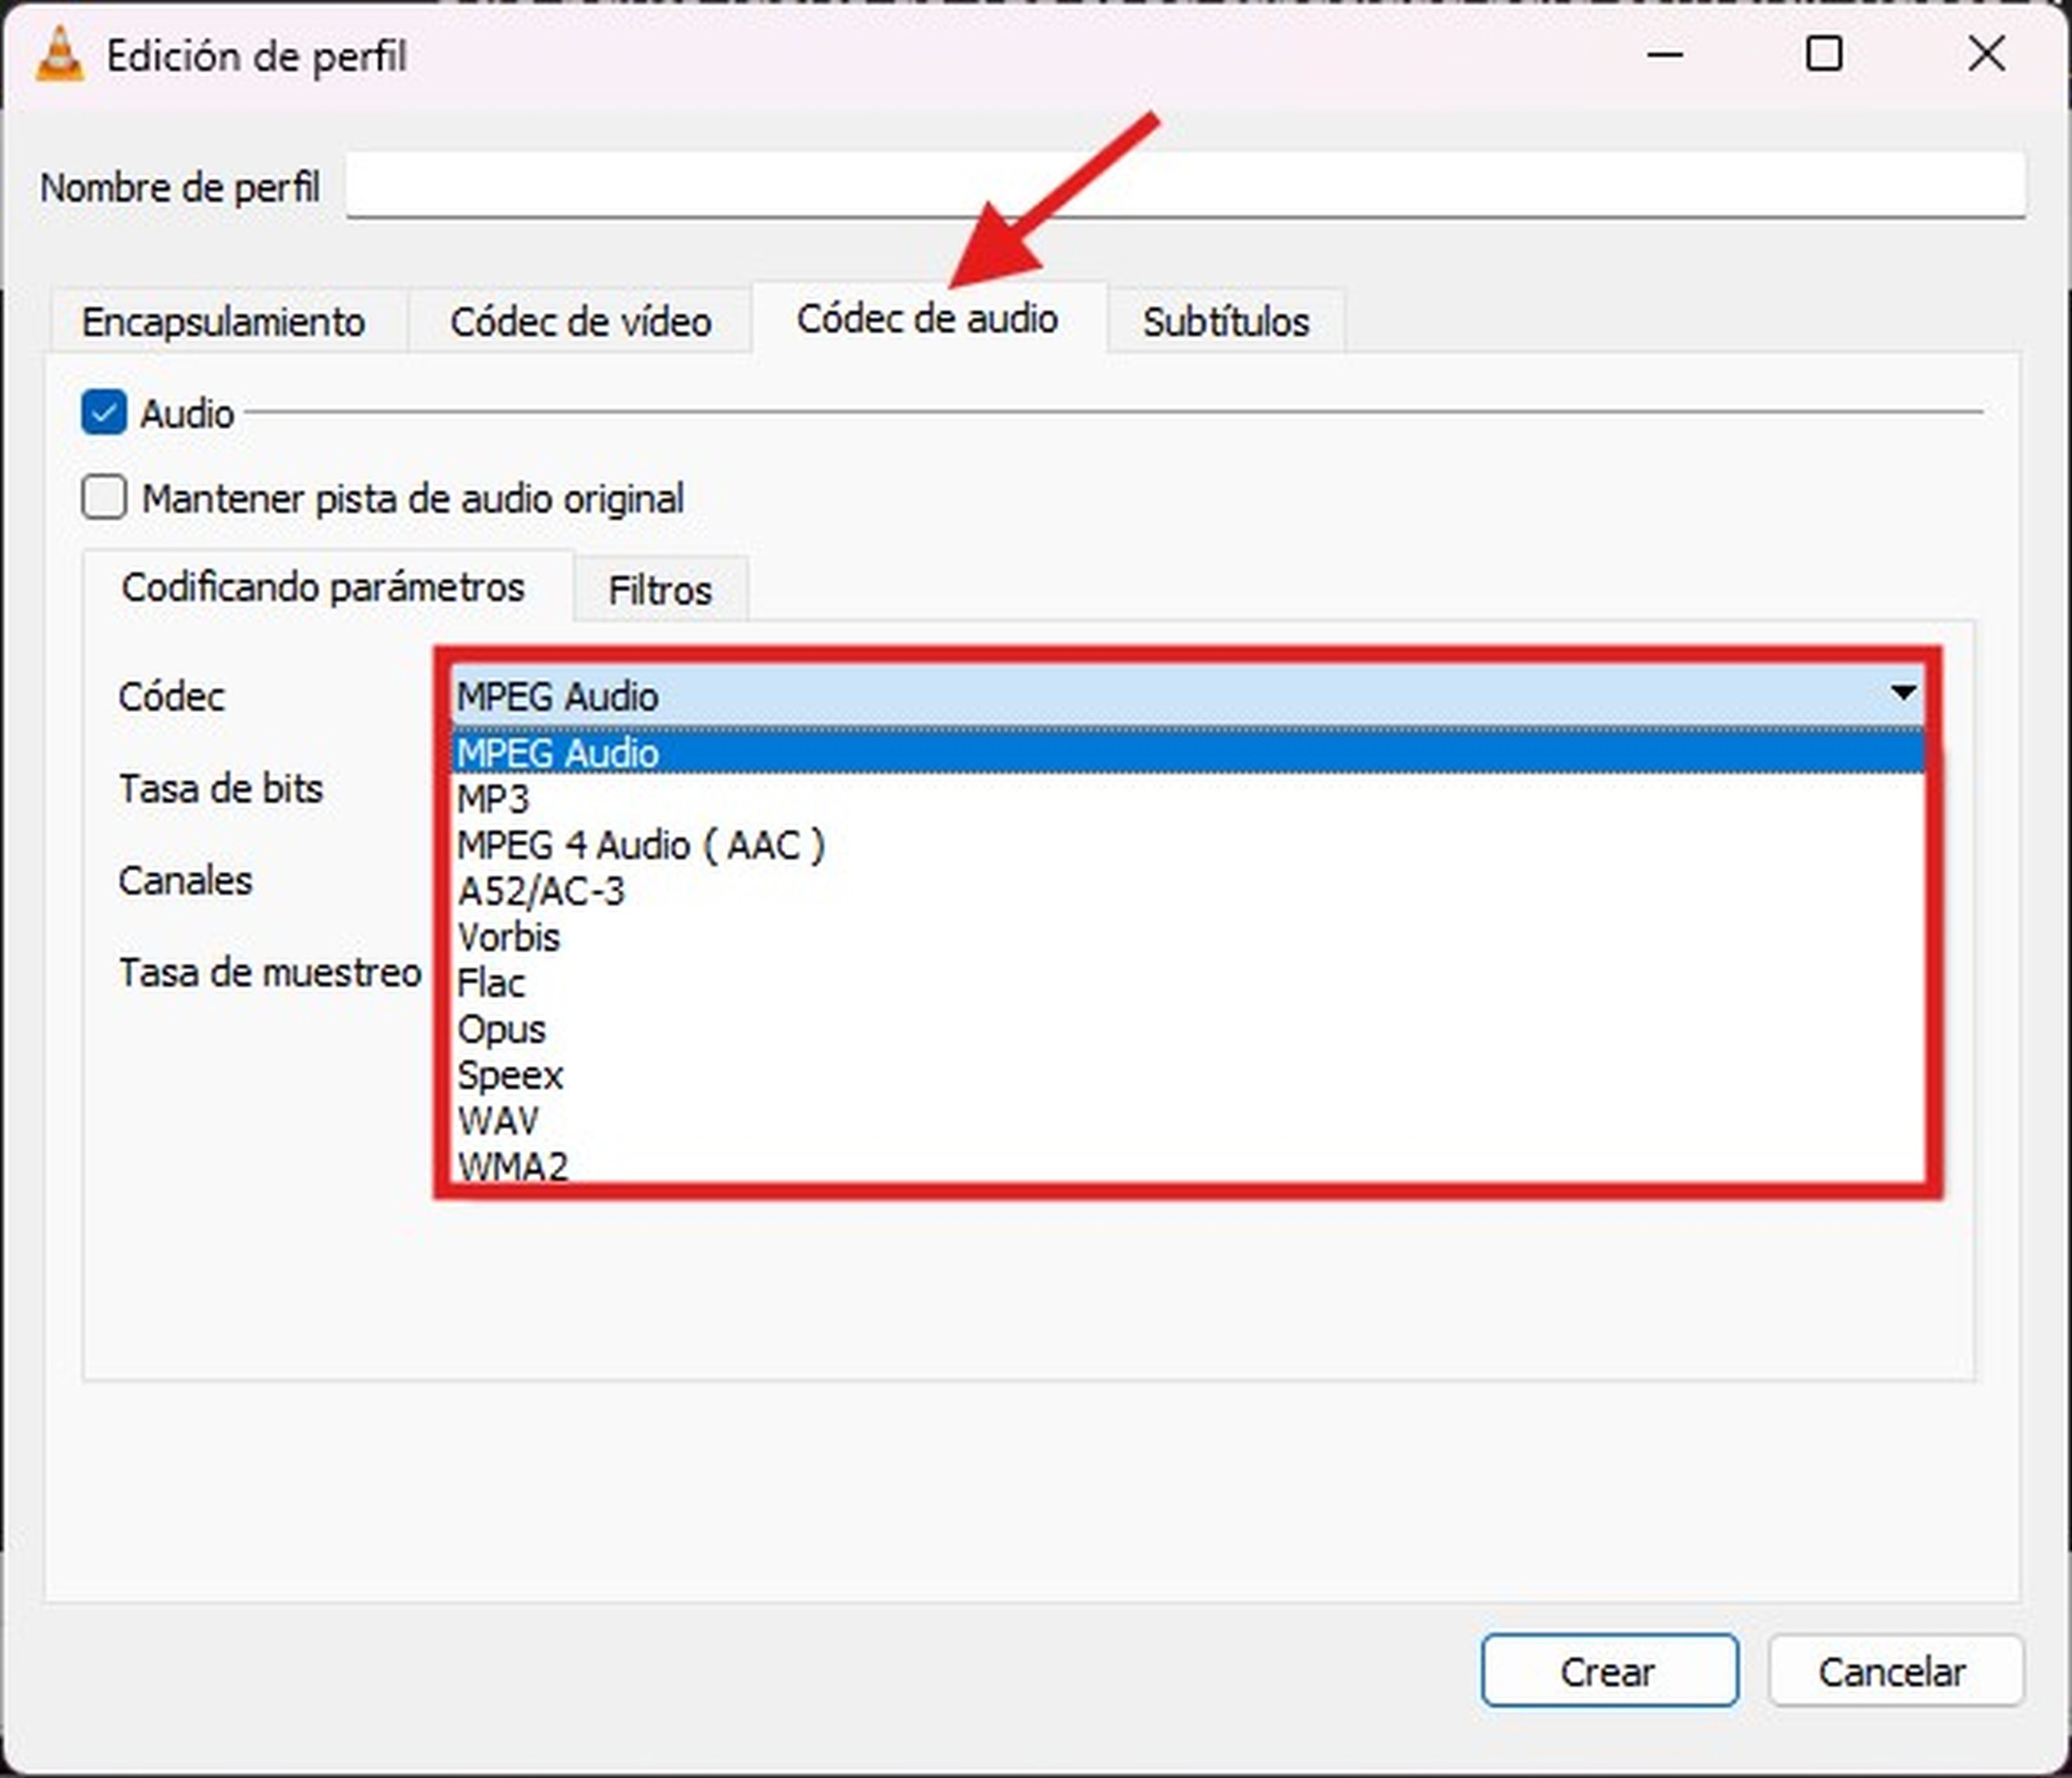Select Speex from the codec list
Image resolution: width=2072 pixels, height=1778 pixels.
coord(1188,1075)
